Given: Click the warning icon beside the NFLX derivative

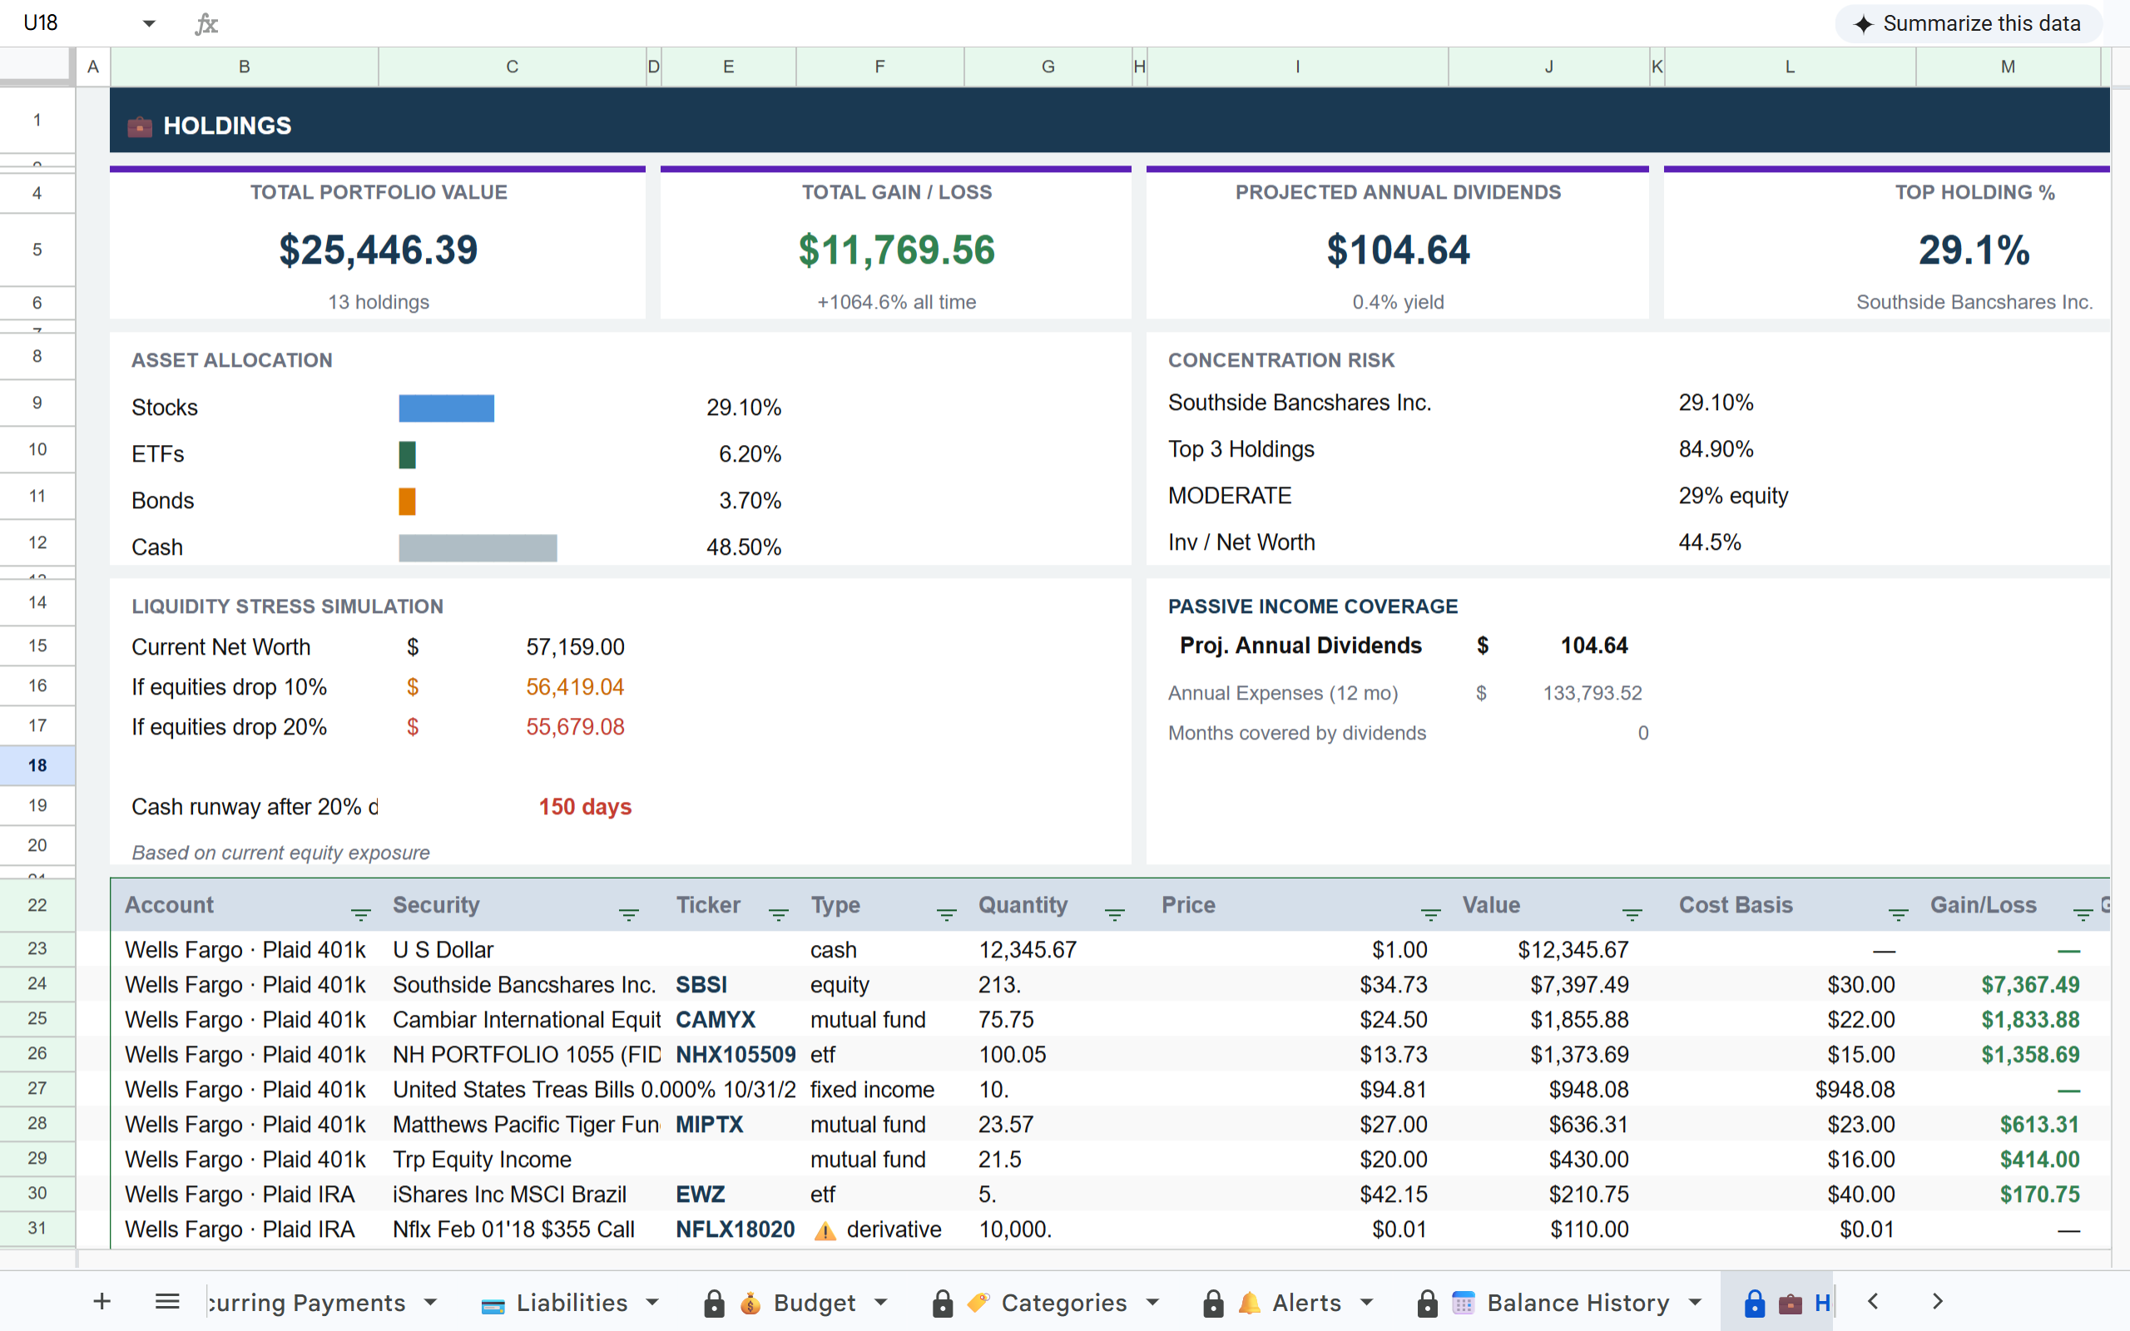Looking at the screenshot, I should point(824,1229).
